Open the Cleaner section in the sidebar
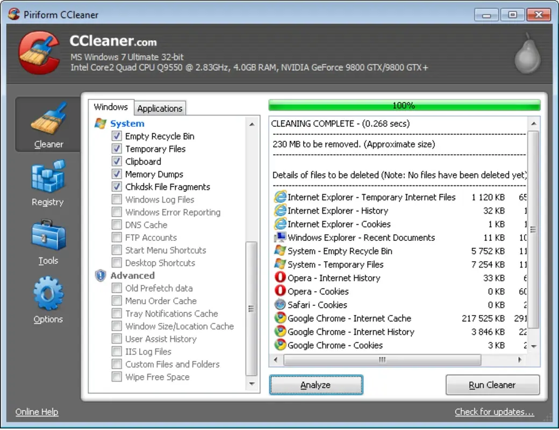559x430 pixels. 48,124
